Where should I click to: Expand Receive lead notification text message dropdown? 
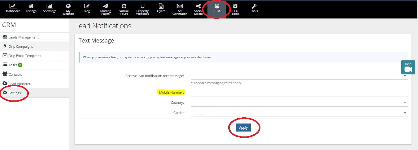pos(299,76)
